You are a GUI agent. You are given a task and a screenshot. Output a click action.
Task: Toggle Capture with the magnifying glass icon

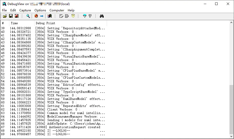[28, 16]
